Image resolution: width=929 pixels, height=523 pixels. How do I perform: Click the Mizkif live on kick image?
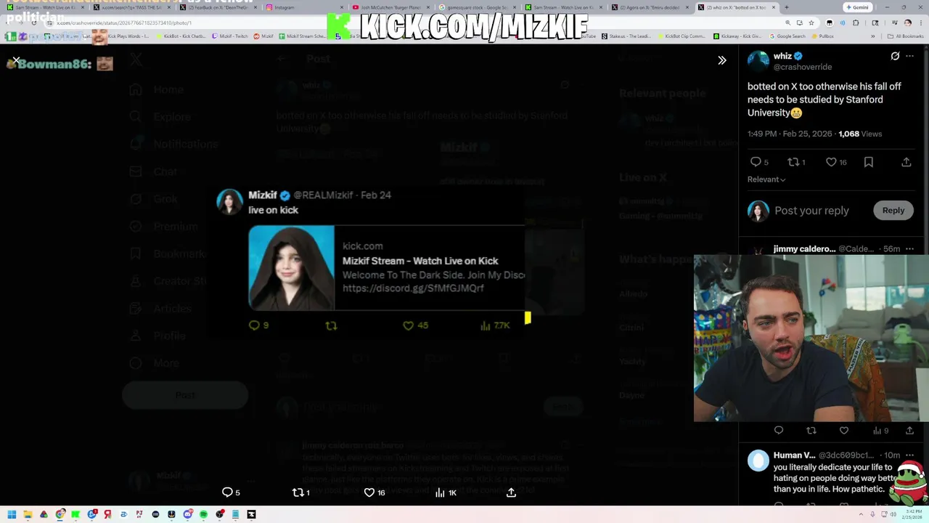292,268
